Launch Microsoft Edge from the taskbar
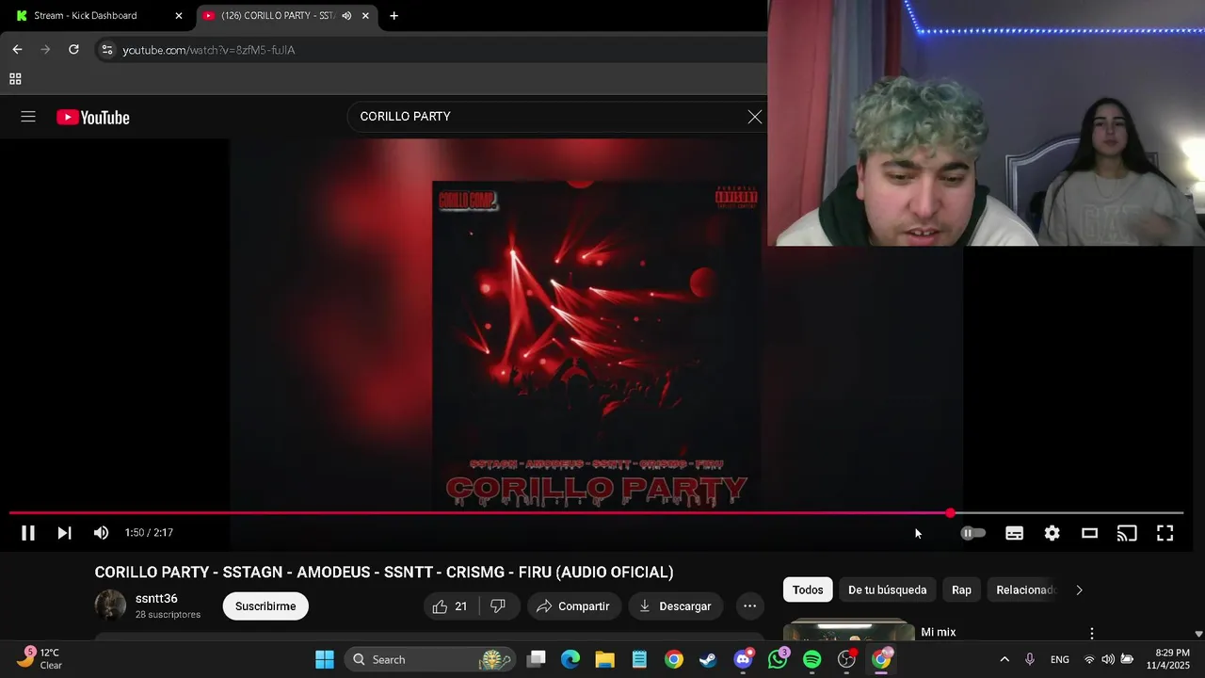Image resolution: width=1205 pixels, height=678 pixels. click(x=570, y=659)
